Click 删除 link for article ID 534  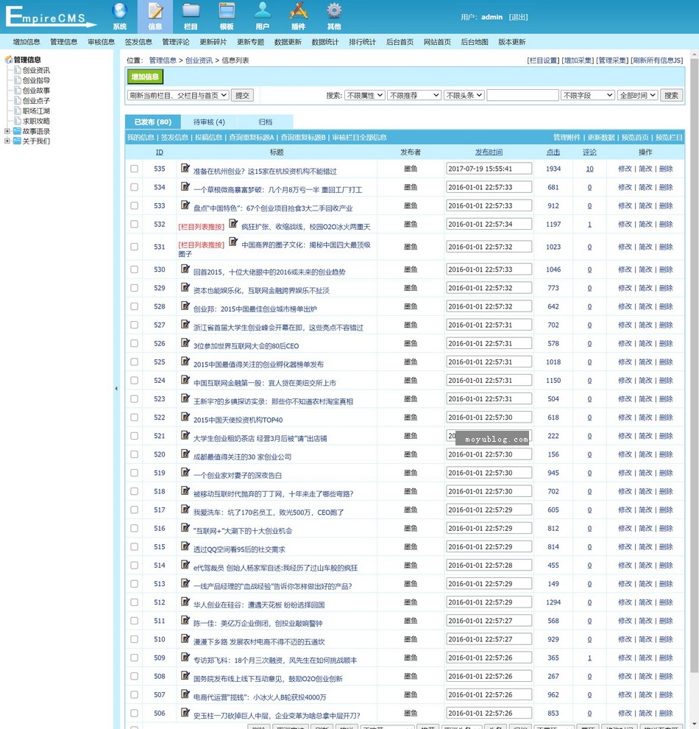(665, 187)
